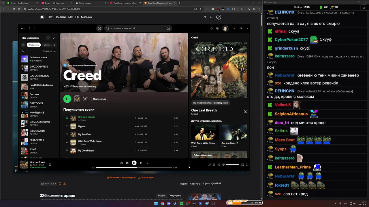The height and width of the screenshot is (207, 369).
Task: Toggle shuffle on Creed artist page
Action: click(x=85, y=99)
